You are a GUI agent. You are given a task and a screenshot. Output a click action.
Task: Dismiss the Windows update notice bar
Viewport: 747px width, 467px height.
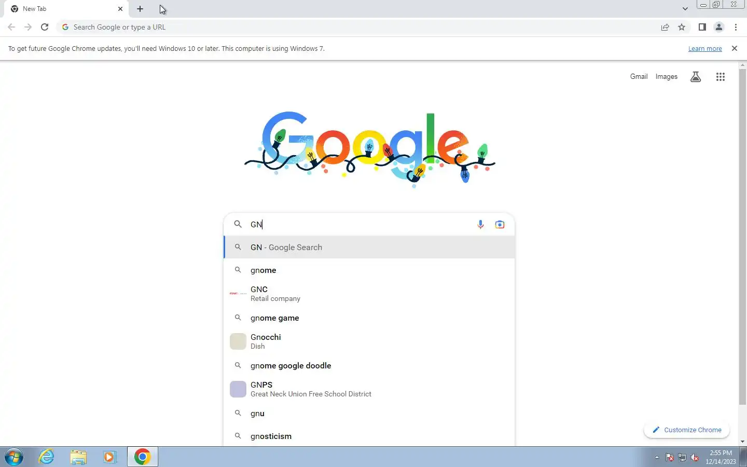734,48
